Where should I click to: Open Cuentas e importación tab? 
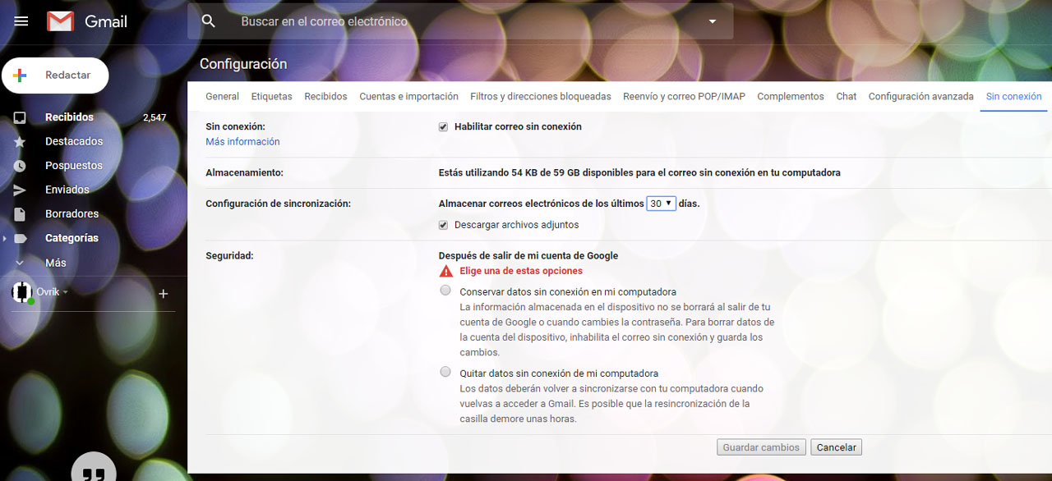(408, 96)
